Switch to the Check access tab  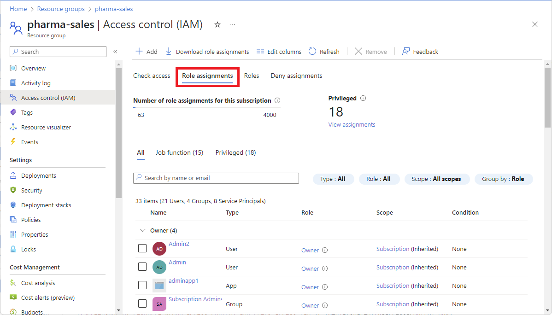click(152, 76)
